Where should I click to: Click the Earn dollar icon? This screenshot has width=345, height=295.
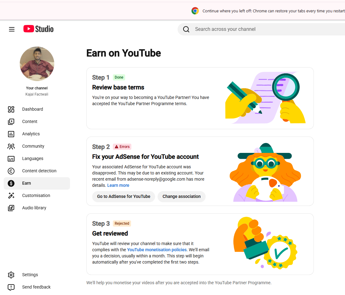(11, 183)
